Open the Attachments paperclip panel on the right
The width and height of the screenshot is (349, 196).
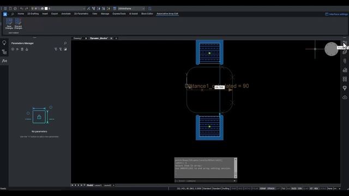(x=345, y=61)
